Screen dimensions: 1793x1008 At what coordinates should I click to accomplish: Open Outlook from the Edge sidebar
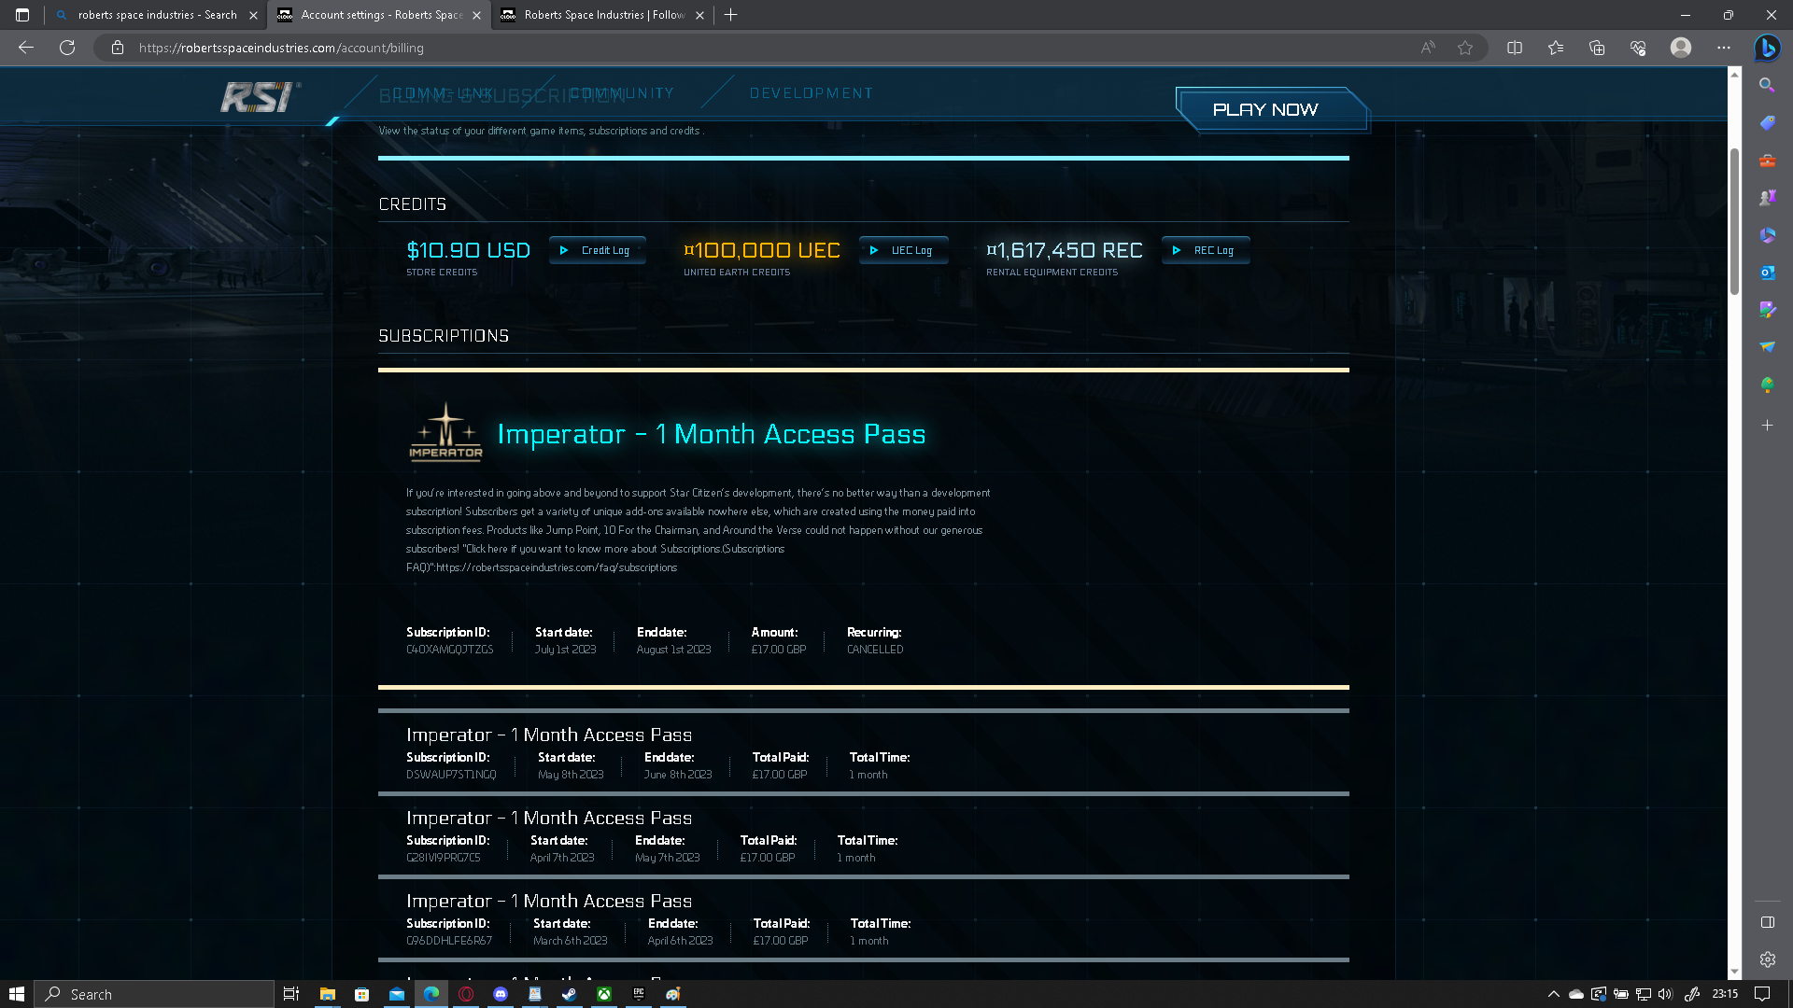[x=1766, y=273]
